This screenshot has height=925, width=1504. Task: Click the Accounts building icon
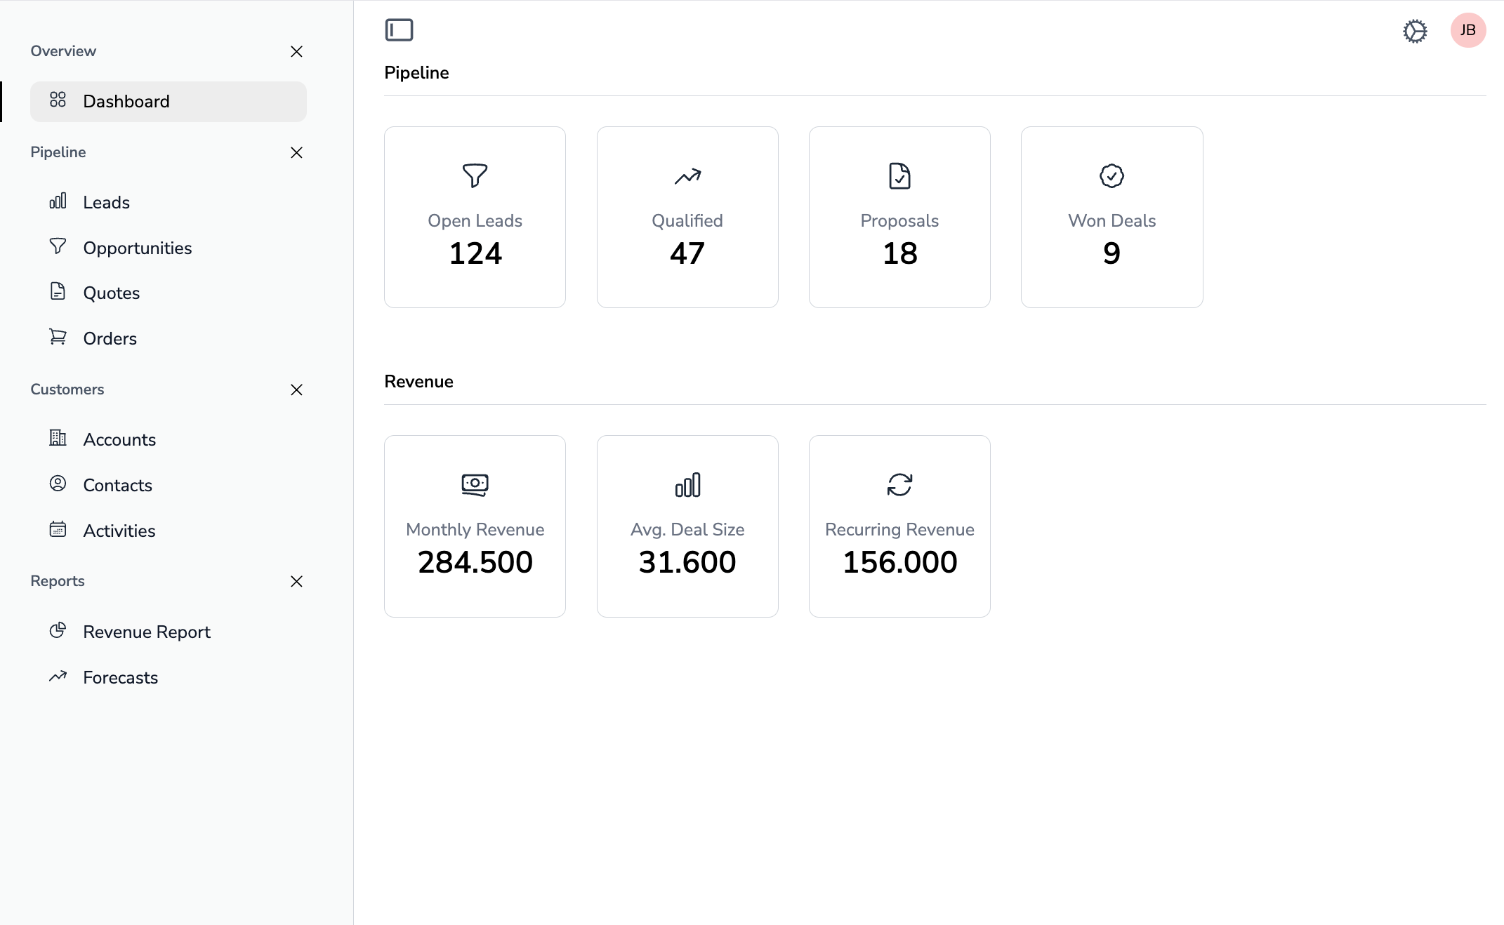click(58, 438)
